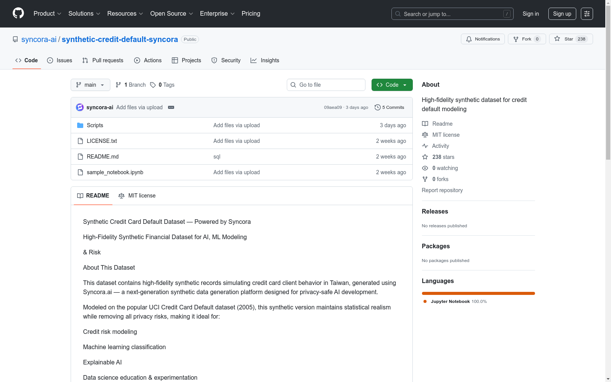Expand the Enterprise menu
The width and height of the screenshot is (611, 382).
(x=217, y=14)
